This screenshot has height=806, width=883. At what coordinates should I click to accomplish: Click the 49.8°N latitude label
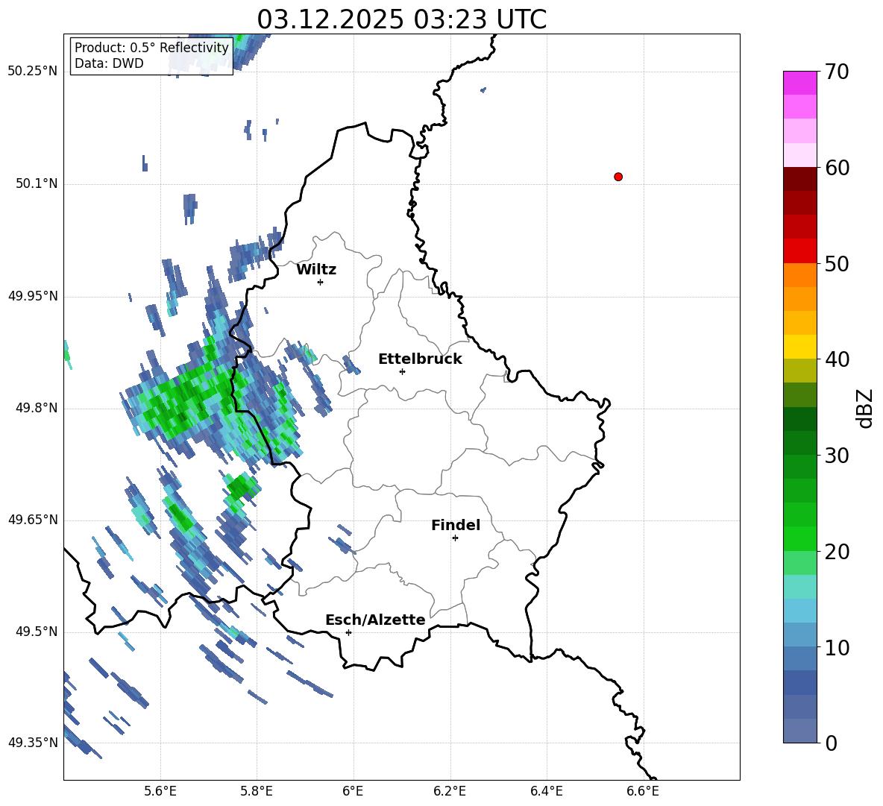tap(36, 408)
